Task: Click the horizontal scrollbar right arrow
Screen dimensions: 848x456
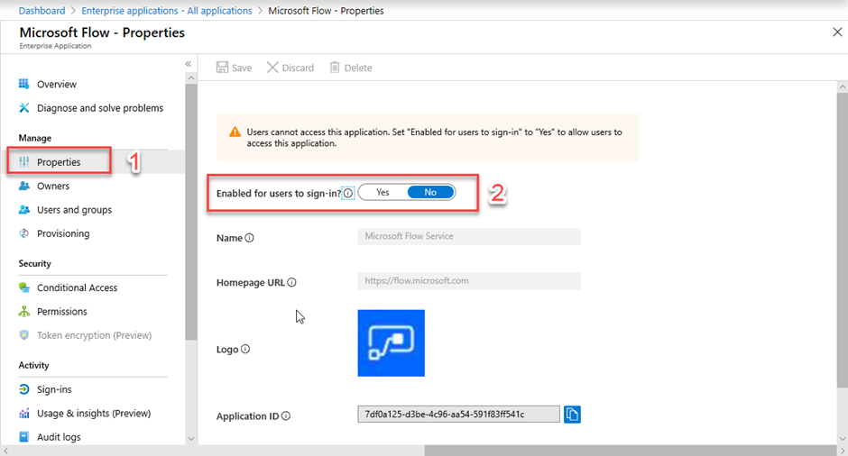Action: point(842,451)
